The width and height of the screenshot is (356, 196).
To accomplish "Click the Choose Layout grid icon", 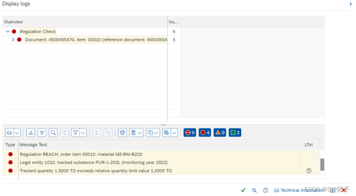I will pos(166,133).
